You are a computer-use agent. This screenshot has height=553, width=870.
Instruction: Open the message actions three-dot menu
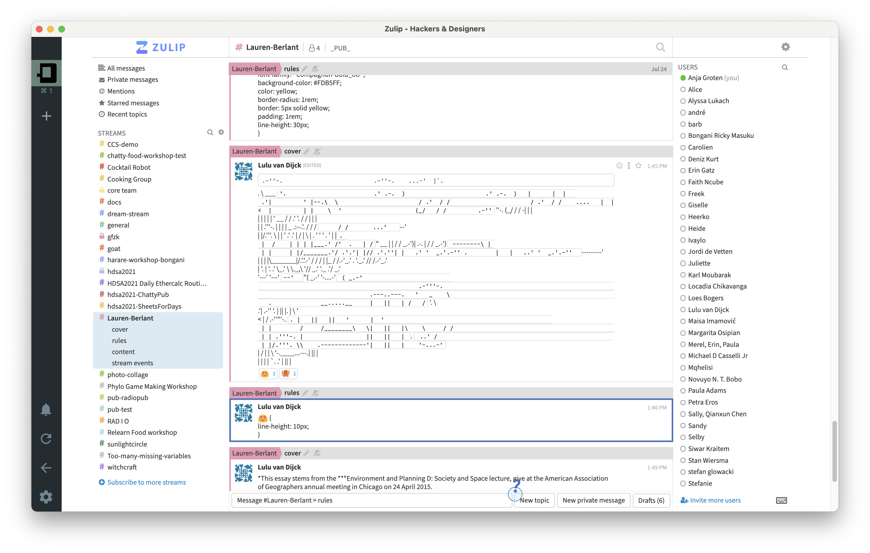click(629, 166)
